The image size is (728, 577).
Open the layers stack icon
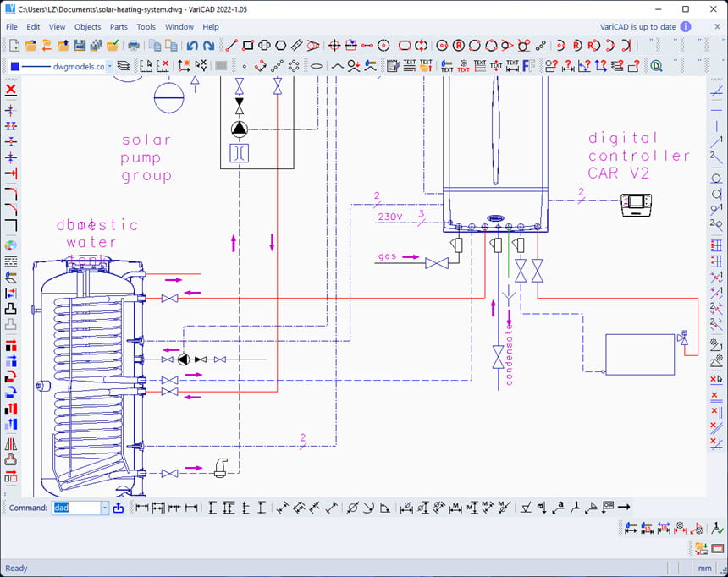tap(123, 66)
